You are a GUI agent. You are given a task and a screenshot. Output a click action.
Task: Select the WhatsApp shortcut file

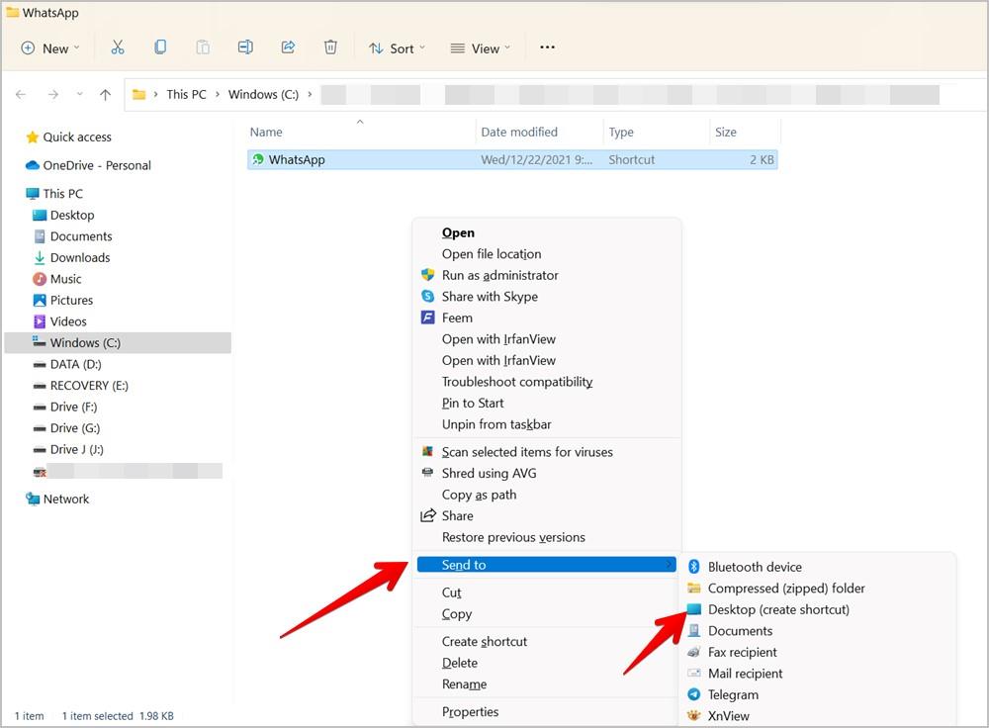pyautogui.click(x=512, y=159)
